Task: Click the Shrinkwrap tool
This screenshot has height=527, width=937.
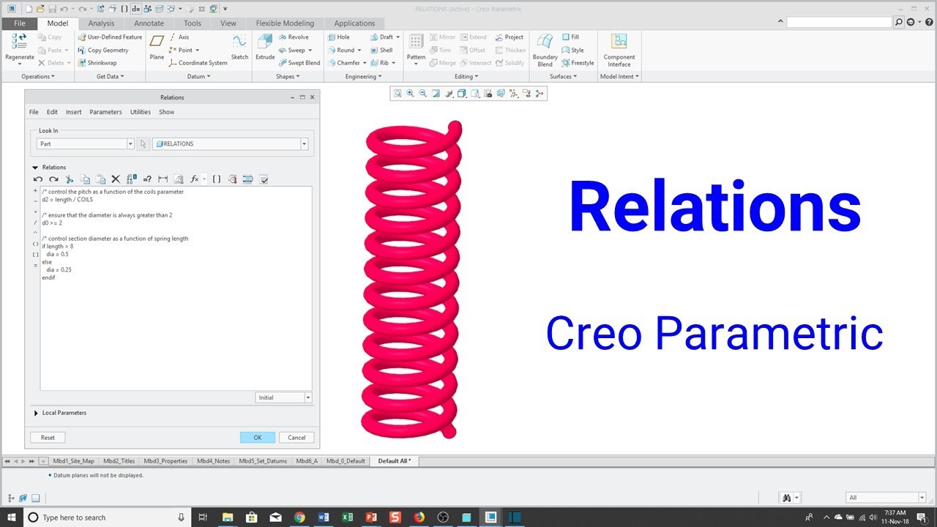Action: (x=97, y=63)
